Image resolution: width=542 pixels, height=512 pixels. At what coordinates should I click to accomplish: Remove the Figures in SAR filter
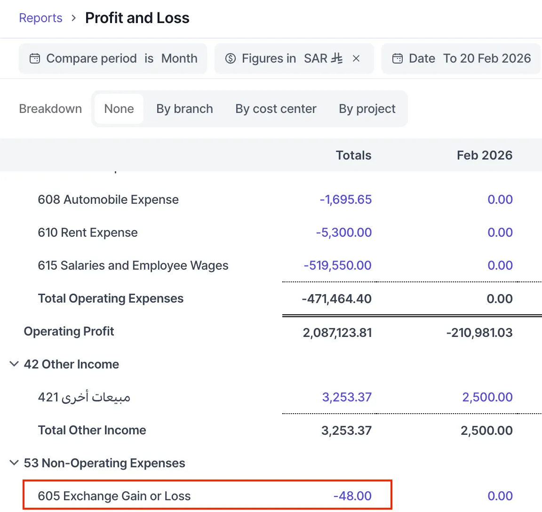[356, 58]
